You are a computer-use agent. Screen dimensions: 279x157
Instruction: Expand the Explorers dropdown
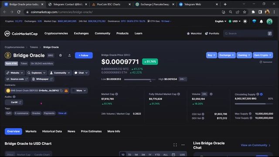click(x=37, y=73)
